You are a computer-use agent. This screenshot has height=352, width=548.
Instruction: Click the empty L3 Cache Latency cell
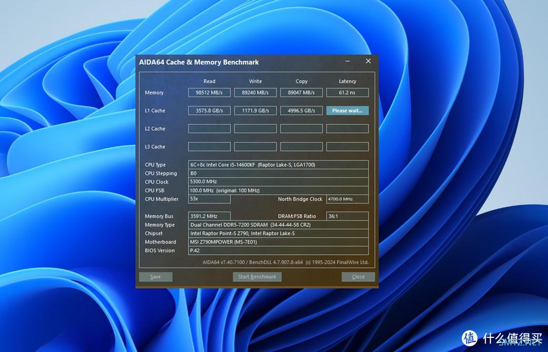[x=348, y=147]
